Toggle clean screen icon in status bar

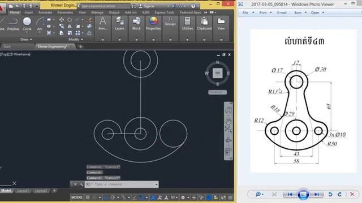(223, 197)
